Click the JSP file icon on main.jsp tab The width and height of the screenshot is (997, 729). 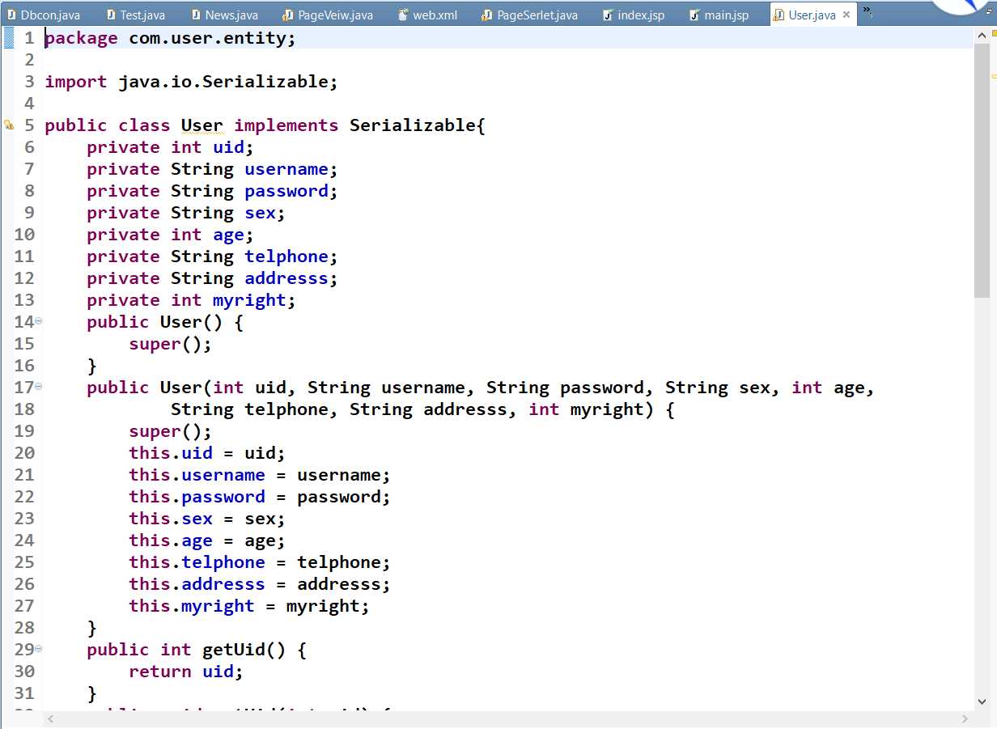pyautogui.click(x=694, y=15)
